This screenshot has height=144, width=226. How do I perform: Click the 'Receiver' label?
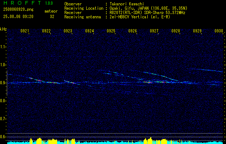point(73,13)
